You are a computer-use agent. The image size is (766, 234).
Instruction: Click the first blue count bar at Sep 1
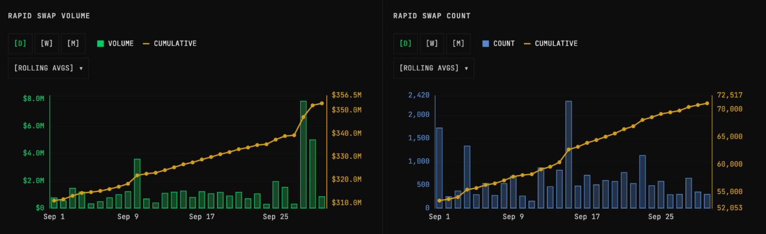pyautogui.click(x=439, y=168)
